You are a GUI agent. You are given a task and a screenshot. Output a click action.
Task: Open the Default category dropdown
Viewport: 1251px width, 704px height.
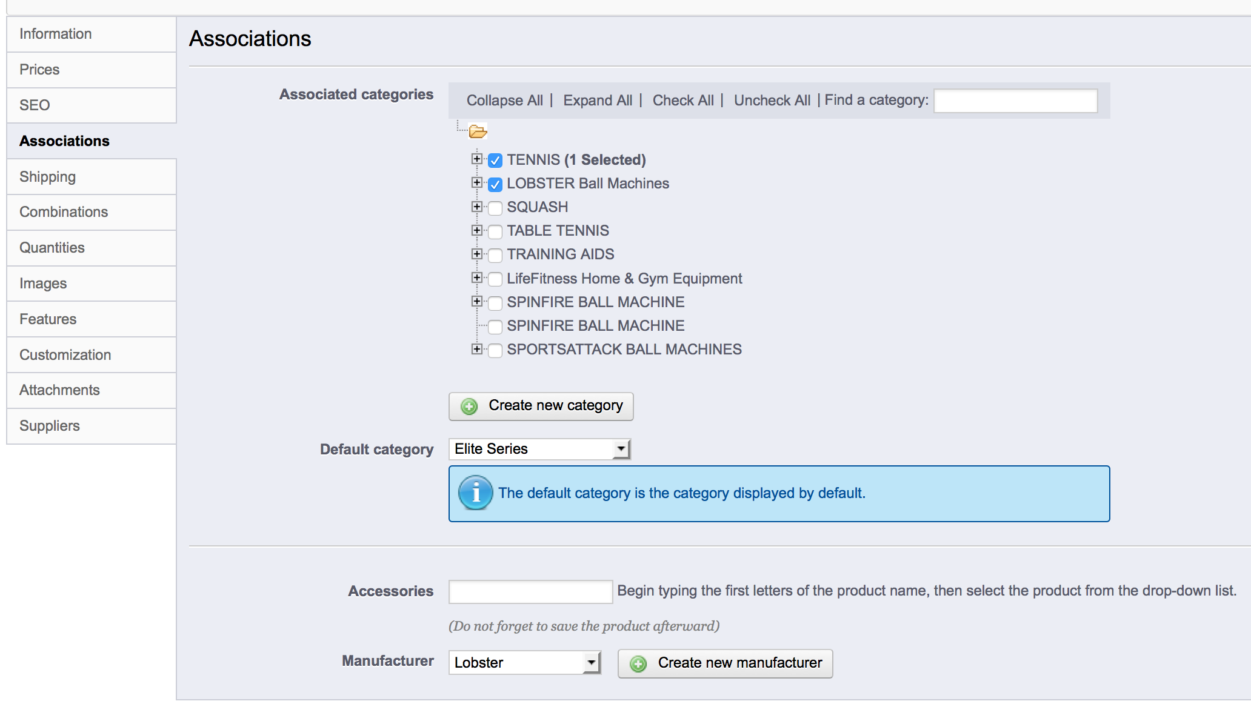(539, 449)
